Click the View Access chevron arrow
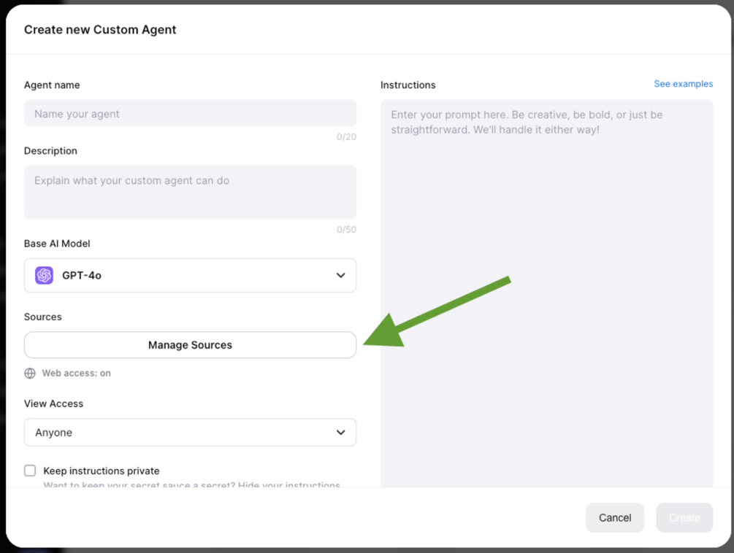 pyautogui.click(x=340, y=433)
